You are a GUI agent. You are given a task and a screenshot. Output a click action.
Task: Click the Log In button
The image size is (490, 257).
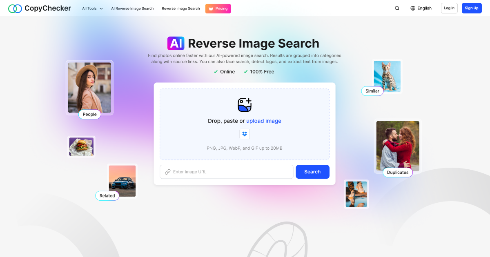pos(449,8)
